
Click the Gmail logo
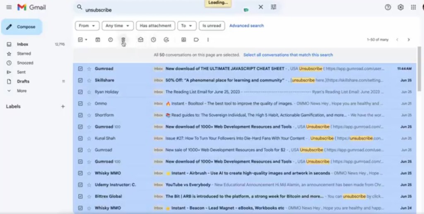[31, 7]
